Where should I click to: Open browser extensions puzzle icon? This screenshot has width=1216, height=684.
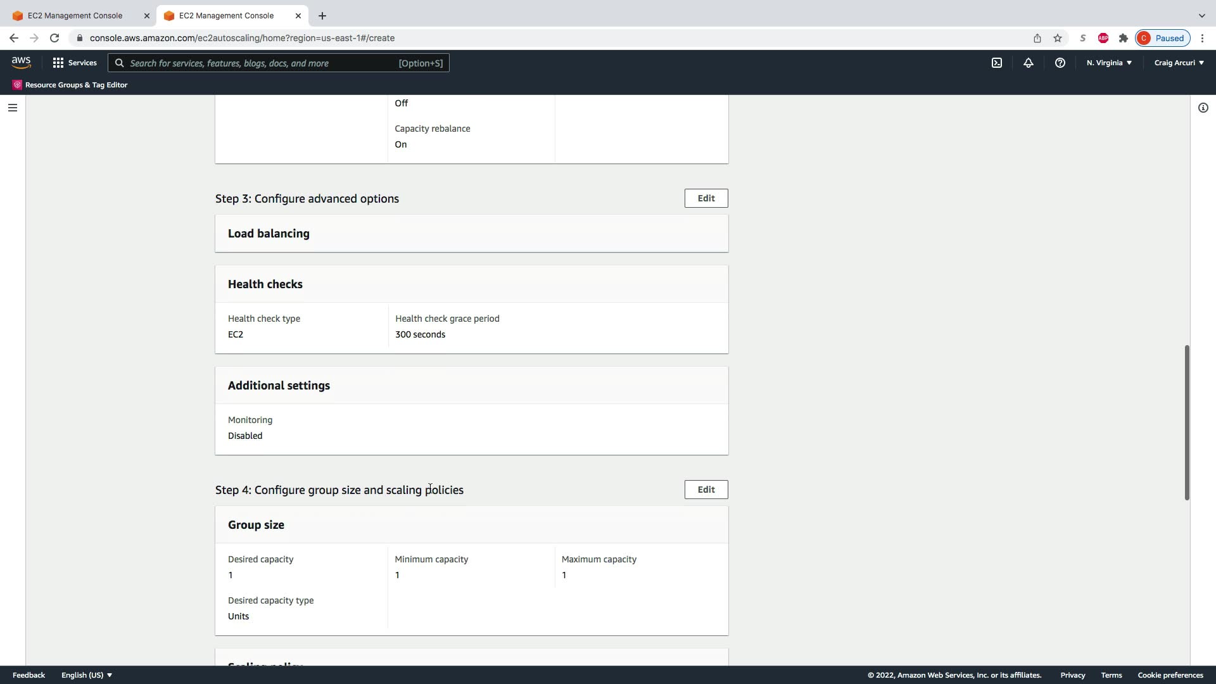click(1124, 38)
